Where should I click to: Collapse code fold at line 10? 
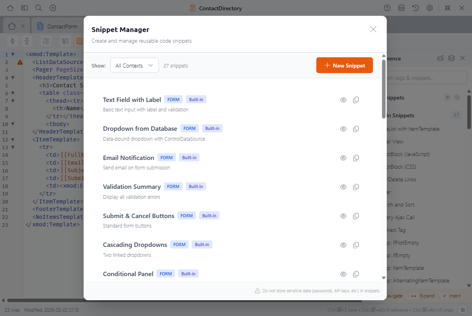[x=13, y=124]
